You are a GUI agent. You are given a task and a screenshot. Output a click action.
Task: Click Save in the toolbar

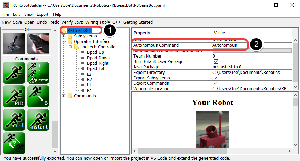18,22
